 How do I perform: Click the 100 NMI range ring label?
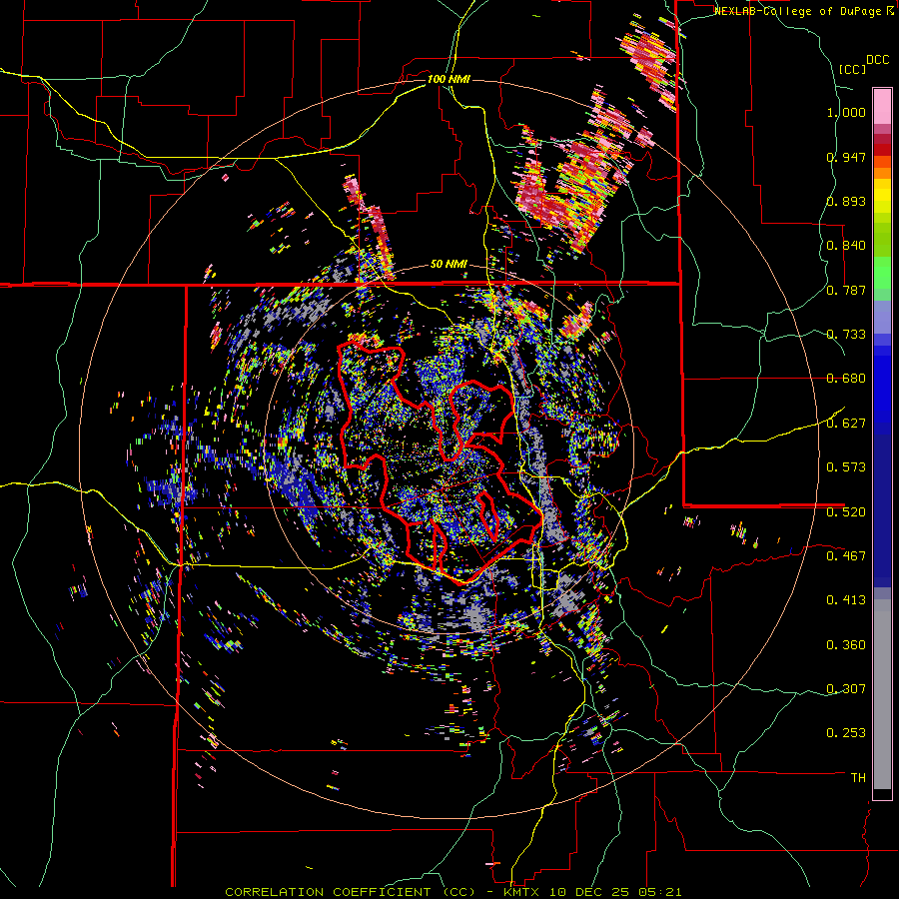[x=449, y=79]
